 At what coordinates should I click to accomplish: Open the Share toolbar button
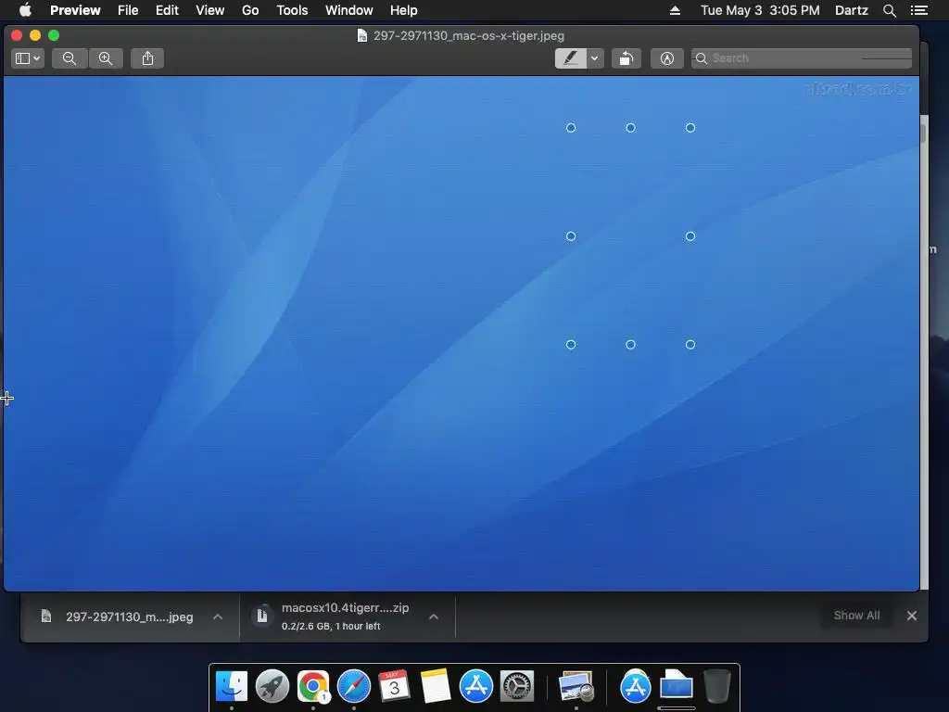click(x=147, y=58)
